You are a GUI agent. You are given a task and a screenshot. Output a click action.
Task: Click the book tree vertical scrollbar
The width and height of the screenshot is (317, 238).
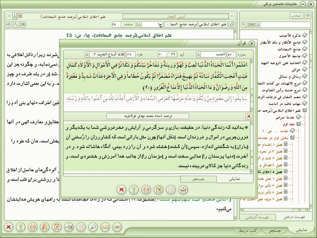311,119
